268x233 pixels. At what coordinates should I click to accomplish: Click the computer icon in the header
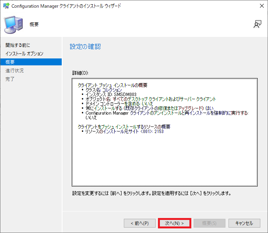13,25
